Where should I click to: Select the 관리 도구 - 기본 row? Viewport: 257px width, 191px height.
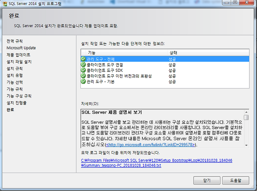click(x=165, y=81)
